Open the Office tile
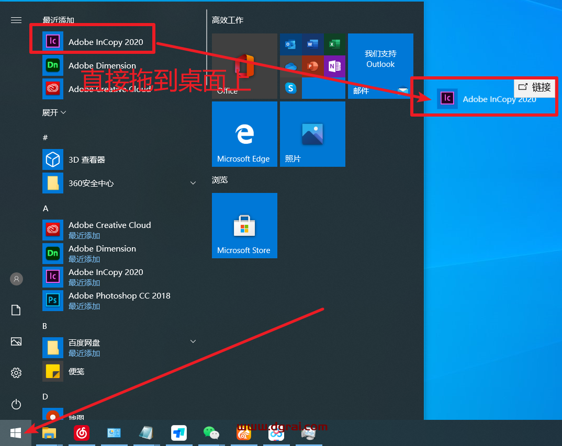Image resolution: width=562 pixels, height=446 pixels. tap(244, 66)
